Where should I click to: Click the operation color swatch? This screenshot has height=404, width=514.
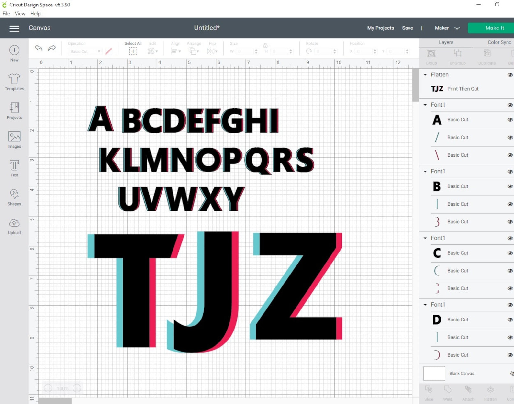(x=108, y=51)
